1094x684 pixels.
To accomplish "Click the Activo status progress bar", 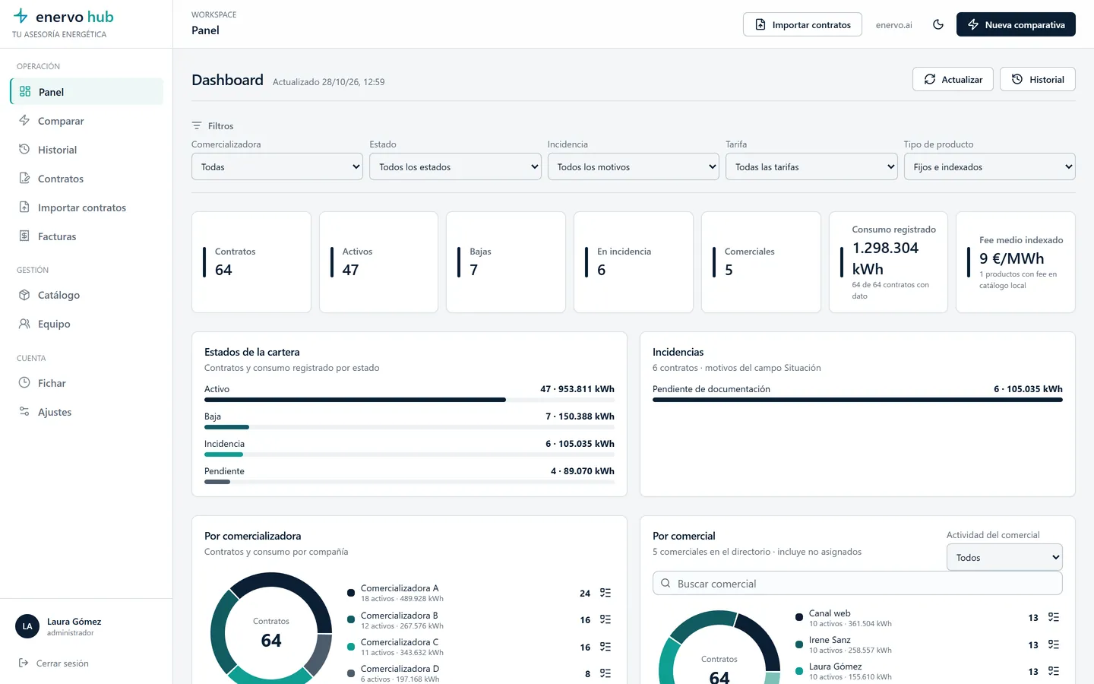I will pyautogui.click(x=409, y=400).
